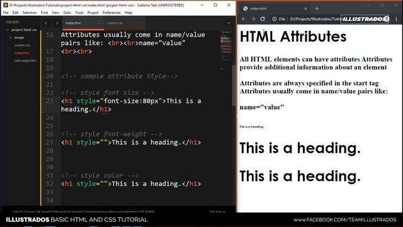Screen dimensions: 403x227
Task: Close the index.html editor tab
Action: (99, 23)
